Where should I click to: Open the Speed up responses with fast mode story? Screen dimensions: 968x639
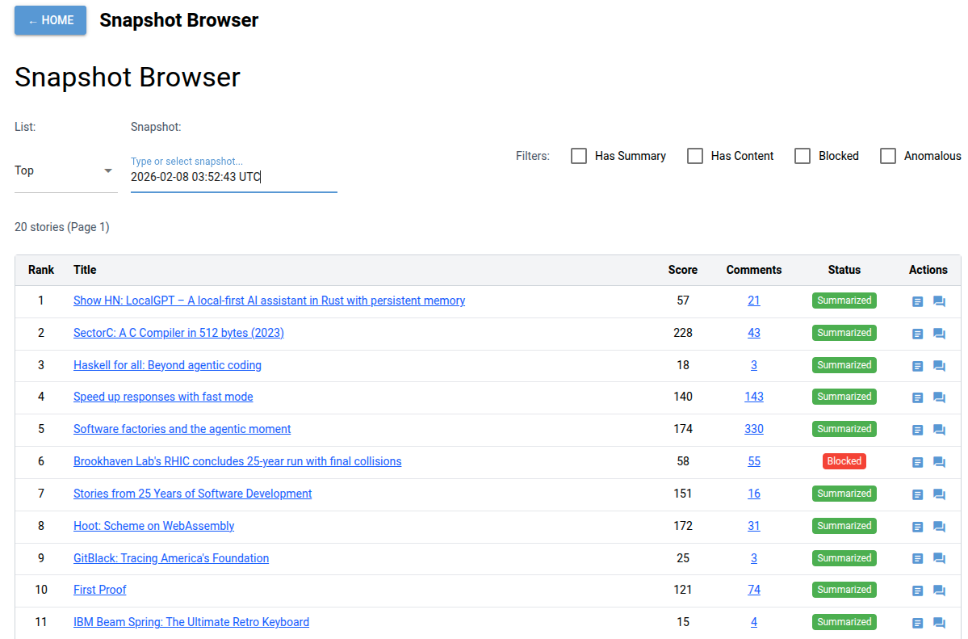tap(163, 397)
